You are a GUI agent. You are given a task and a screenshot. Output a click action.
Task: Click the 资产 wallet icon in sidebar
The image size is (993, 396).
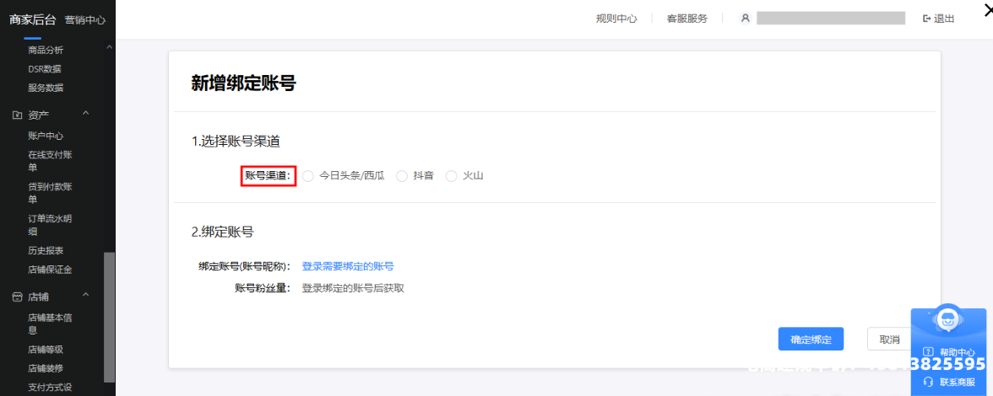(17, 115)
